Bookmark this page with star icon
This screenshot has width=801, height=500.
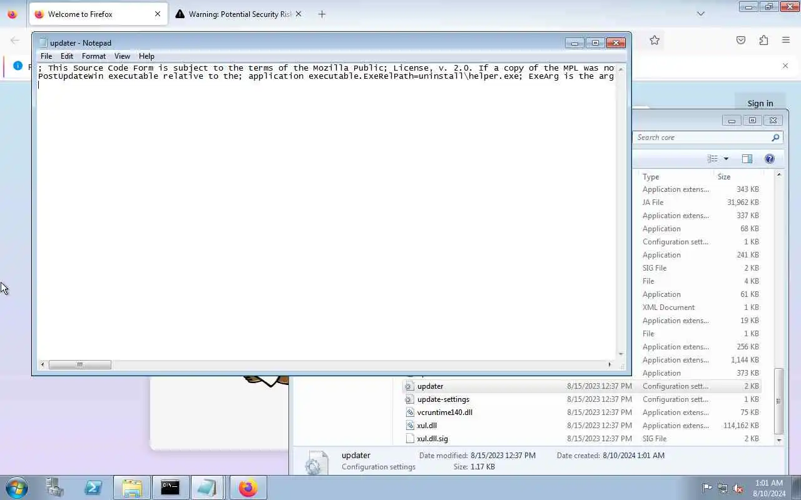[655, 40]
